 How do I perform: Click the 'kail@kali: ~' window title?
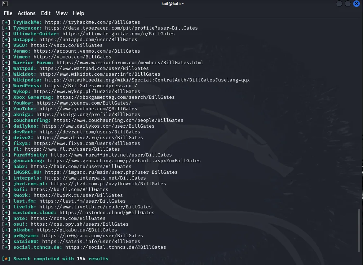click(173, 4)
